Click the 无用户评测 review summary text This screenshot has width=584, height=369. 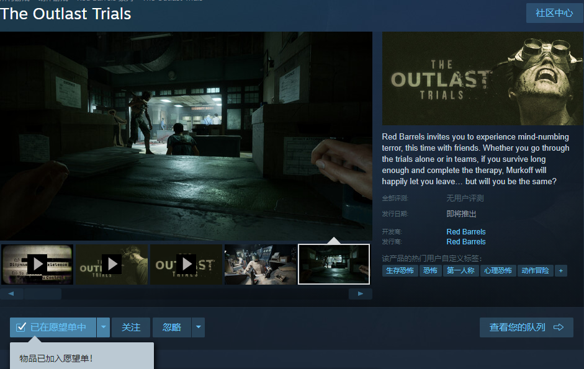tap(465, 198)
